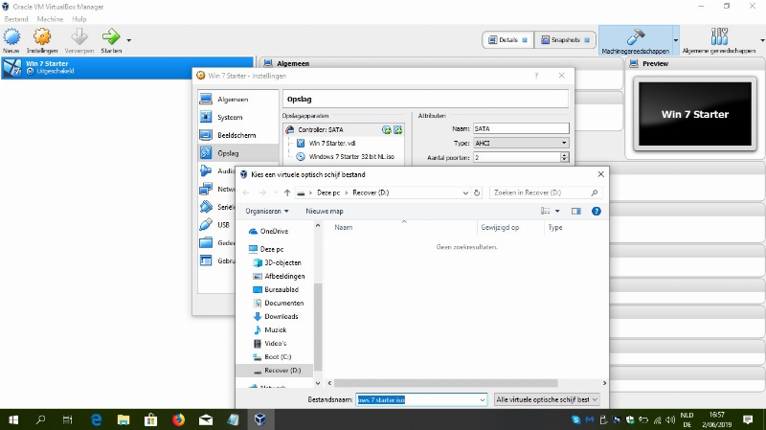Open 3D-objecten folder in navigation pane
Viewport: 766px width, 430px height.
(x=282, y=263)
